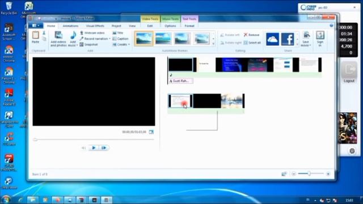This screenshot has height=204, width=363.
Task: Remove the selected clip
Action: [252, 35]
